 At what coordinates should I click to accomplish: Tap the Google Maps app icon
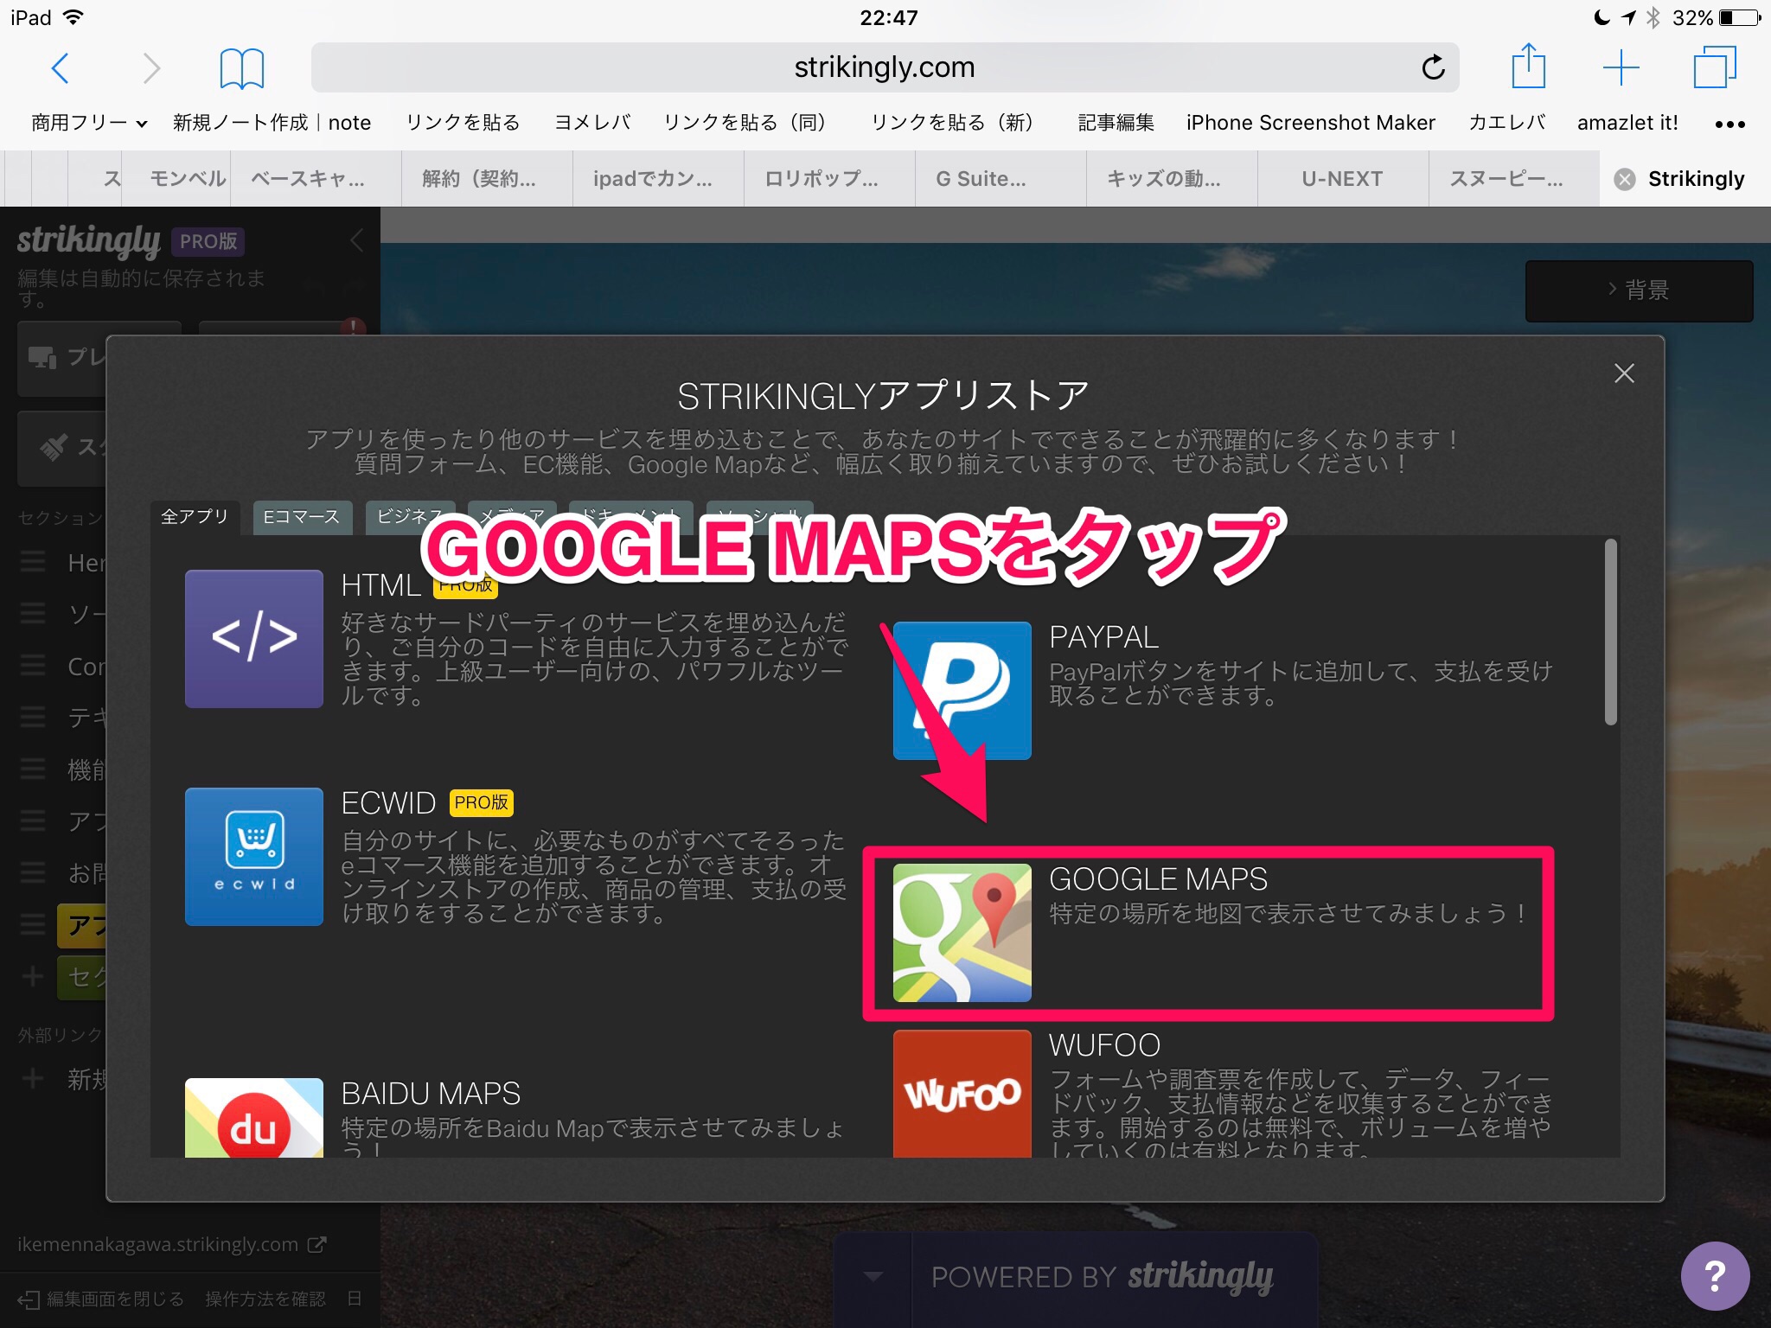pyautogui.click(x=962, y=932)
